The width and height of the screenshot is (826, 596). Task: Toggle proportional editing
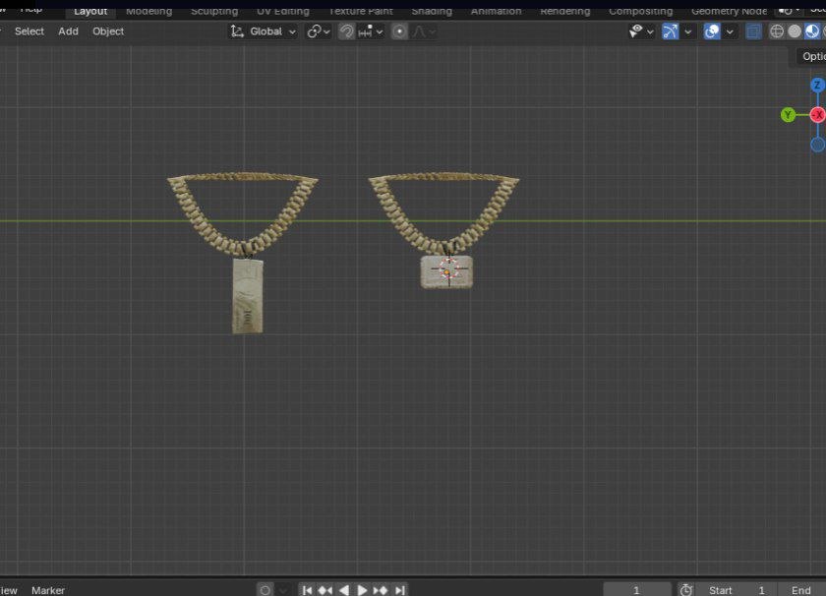click(399, 31)
